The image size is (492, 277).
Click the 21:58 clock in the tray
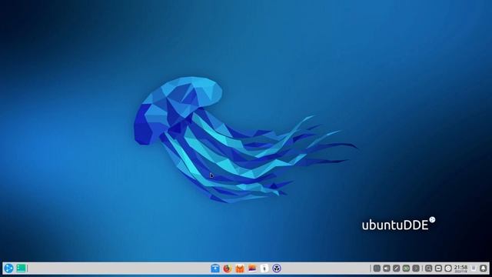pos(460,269)
